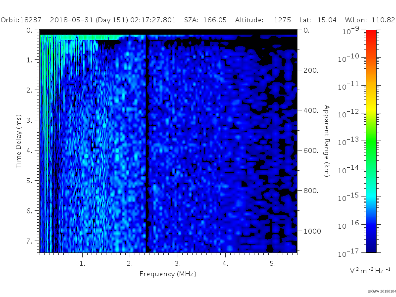Image resolution: width=396 pixels, height=297 pixels.
Task: Click the green horizontal band at top-left of the spectrogram
Action: [x=80, y=38]
